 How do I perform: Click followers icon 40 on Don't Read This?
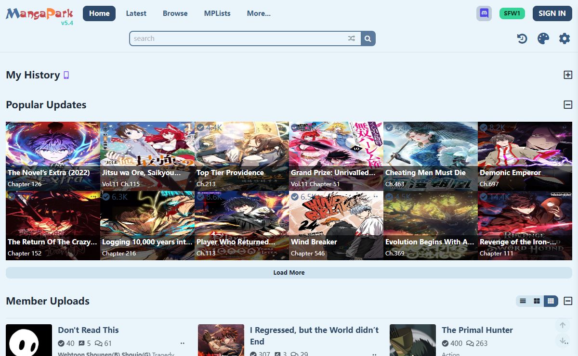pyautogui.click(x=66, y=343)
